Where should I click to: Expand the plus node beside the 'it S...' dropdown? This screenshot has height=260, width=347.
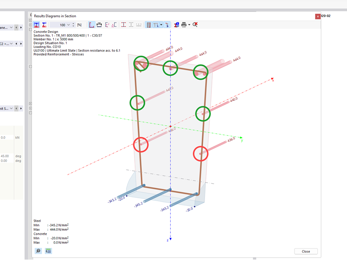point(31,108)
